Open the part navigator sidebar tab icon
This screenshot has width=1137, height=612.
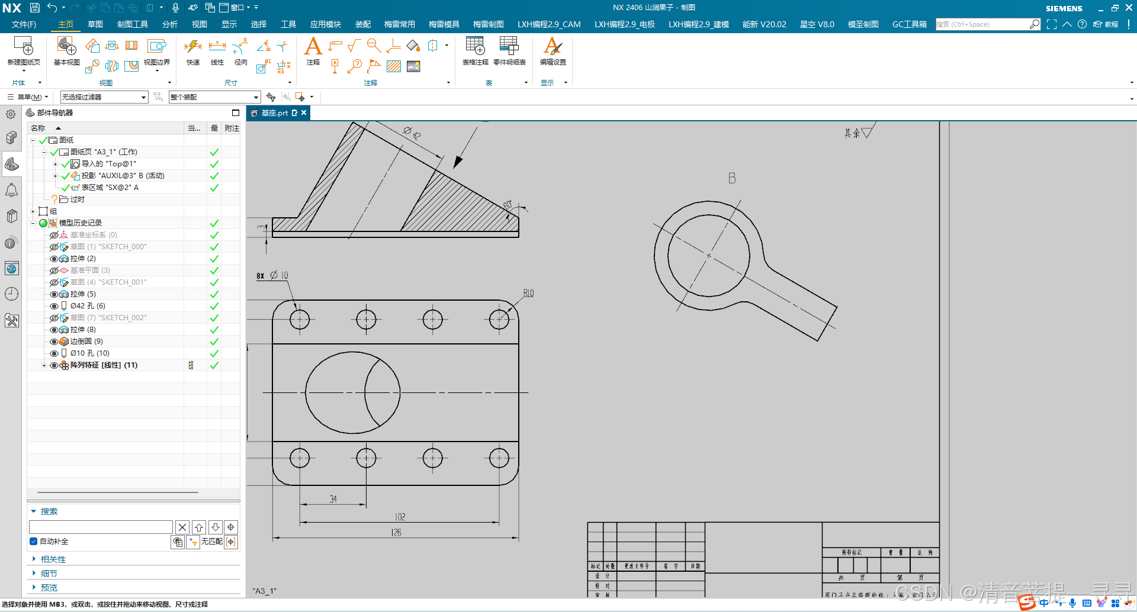point(12,164)
